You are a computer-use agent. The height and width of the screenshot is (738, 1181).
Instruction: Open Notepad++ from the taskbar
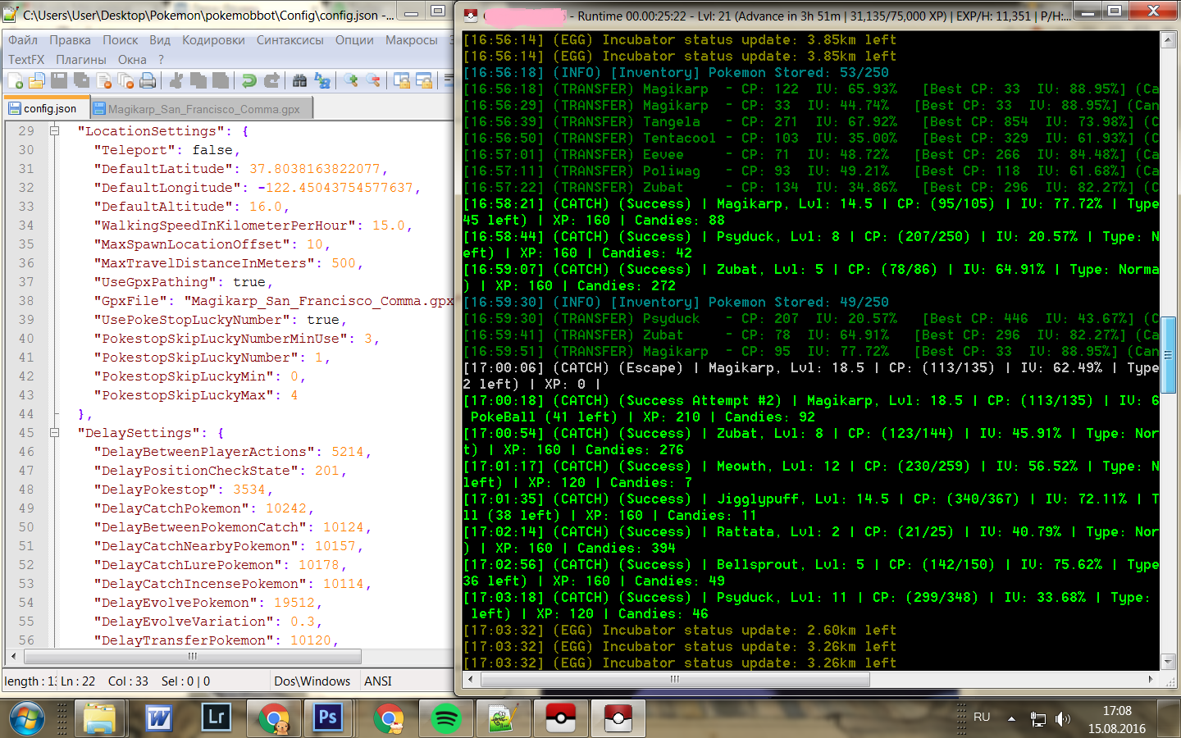click(503, 719)
